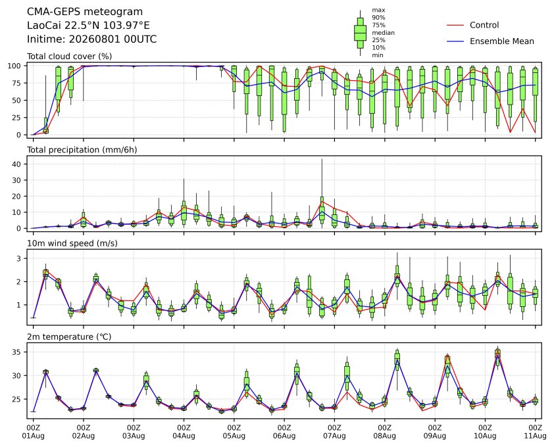Click the 00Z 07Aug axis label

[334, 432]
